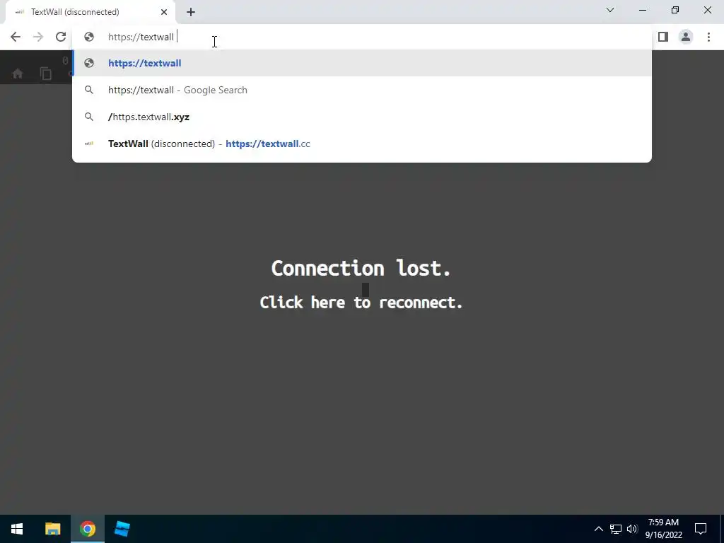Viewport: 724px width, 543px height.
Task: Open the notification center icon
Action: coord(701,529)
